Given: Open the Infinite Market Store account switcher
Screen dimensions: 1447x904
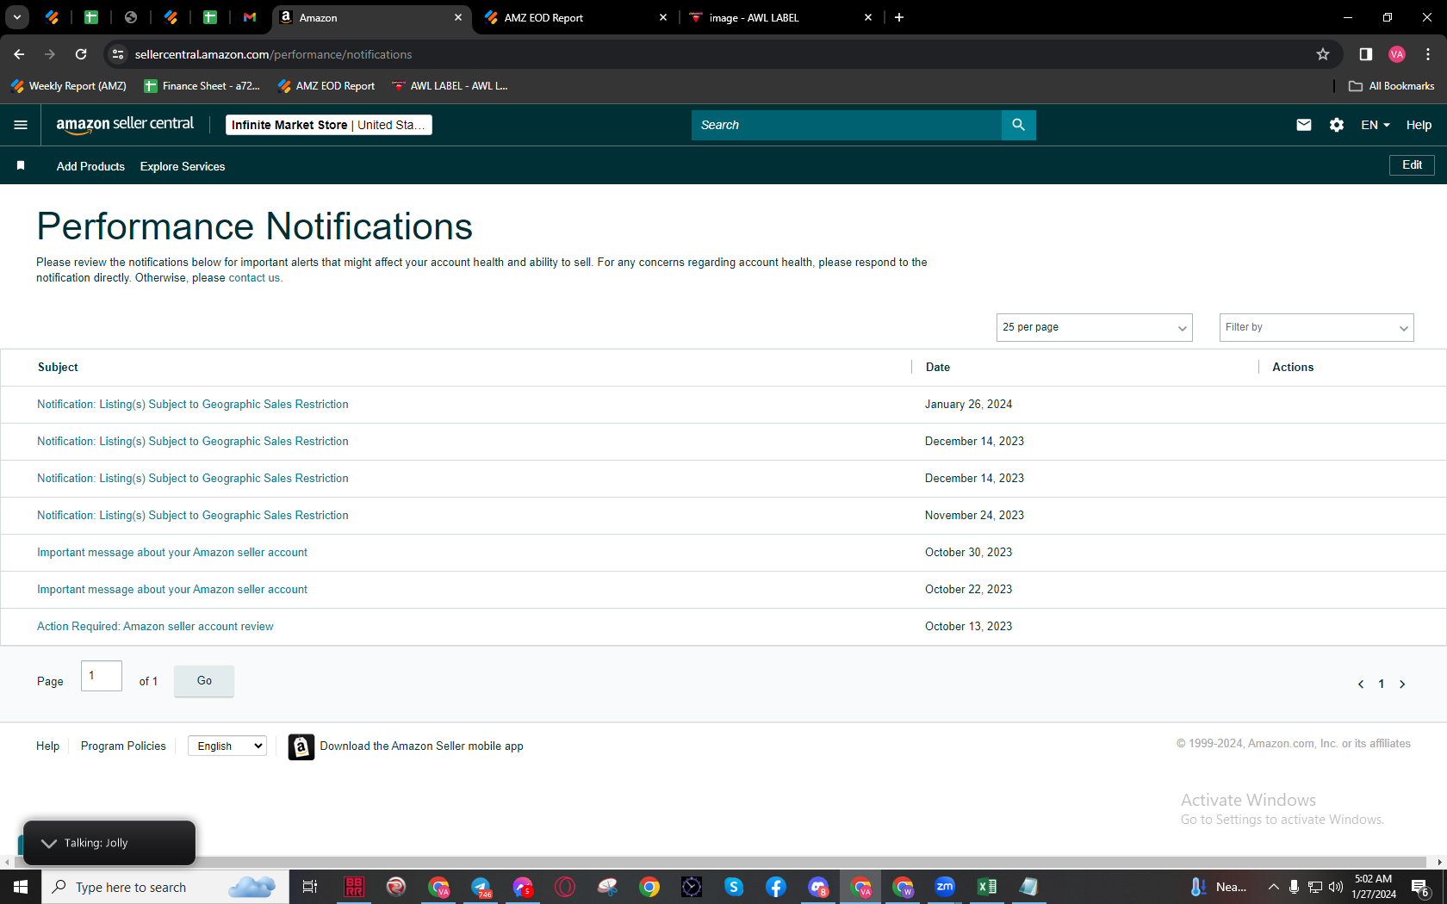Looking at the screenshot, I should (x=329, y=125).
